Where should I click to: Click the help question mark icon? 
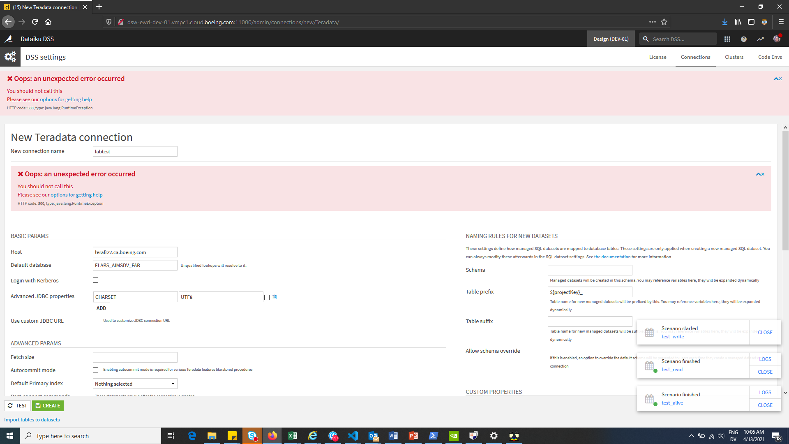click(x=744, y=39)
